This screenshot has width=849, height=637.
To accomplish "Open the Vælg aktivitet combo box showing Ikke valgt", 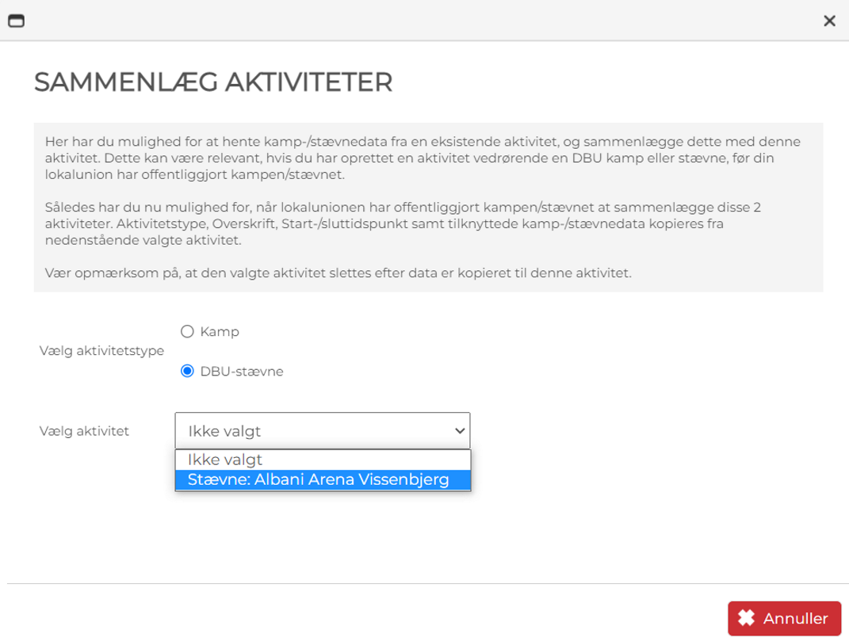I will pos(323,431).
